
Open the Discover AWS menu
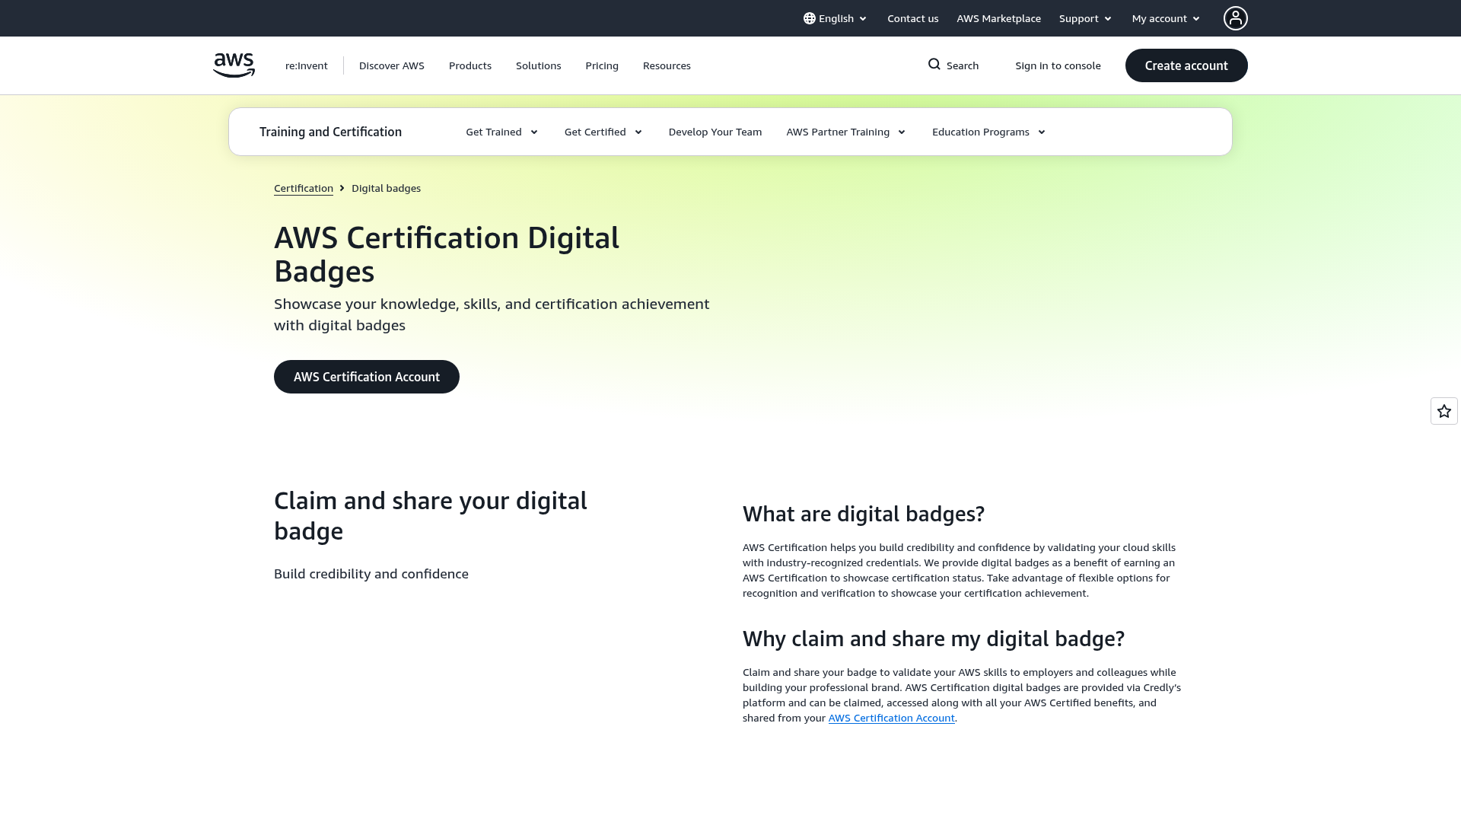pyautogui.click(x=392, y=65)
